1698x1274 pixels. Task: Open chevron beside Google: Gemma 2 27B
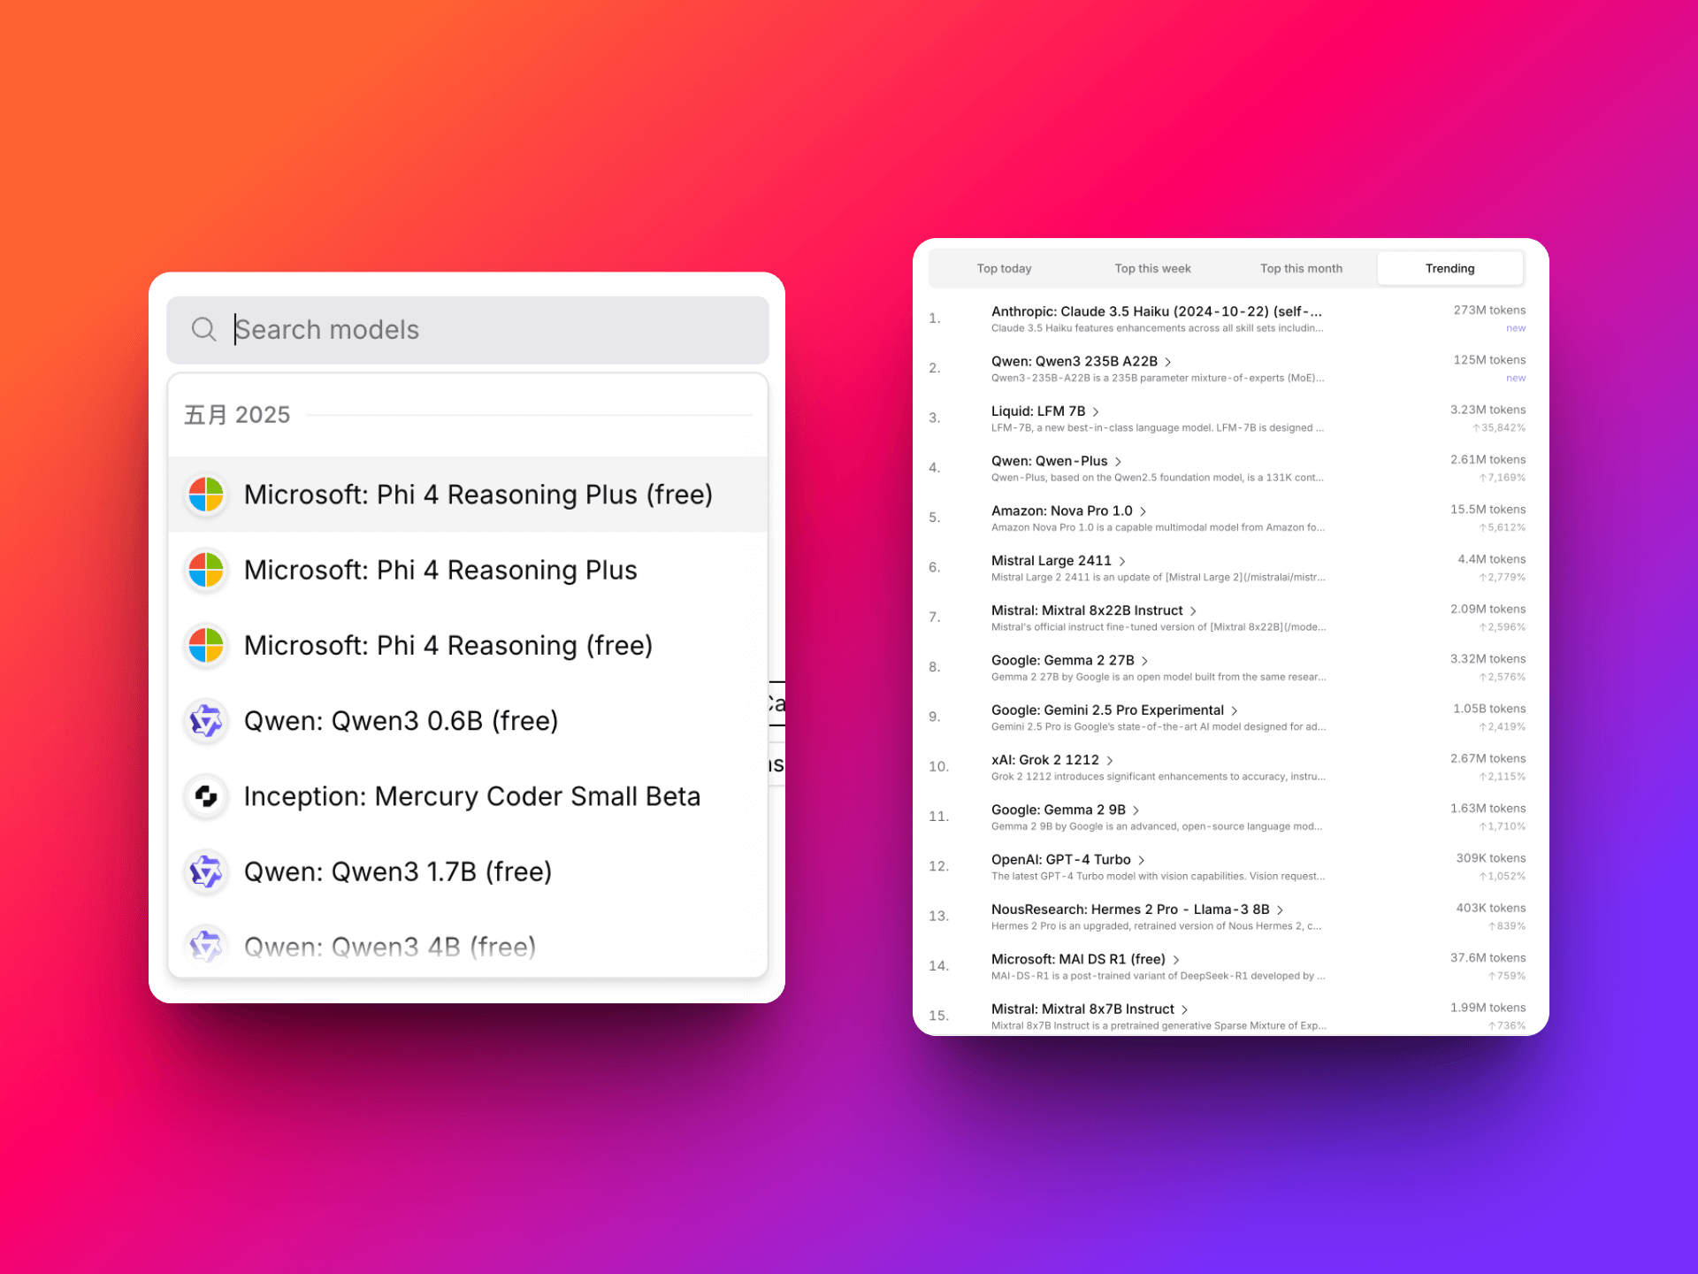1144,661
